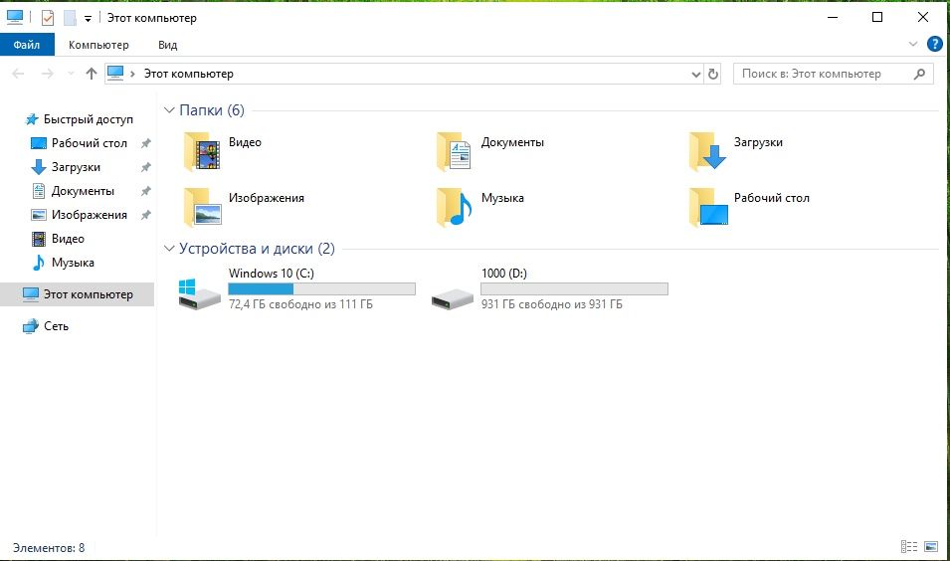Go up one level with the up arrow
The width and height of the screenshot is (950, 561).
[x=91, y=74]
